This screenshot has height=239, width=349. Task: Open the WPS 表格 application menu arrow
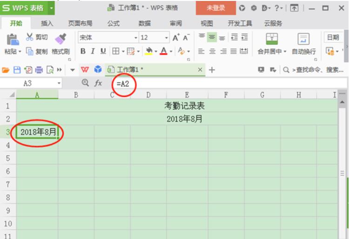click(51, 8)
